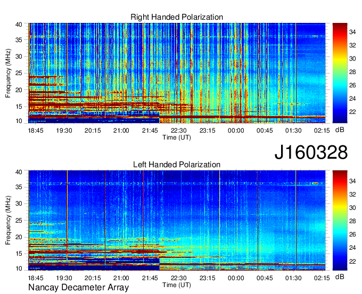Click the 21:45 time tick under Left Handed plot

[x=150, y=278]
